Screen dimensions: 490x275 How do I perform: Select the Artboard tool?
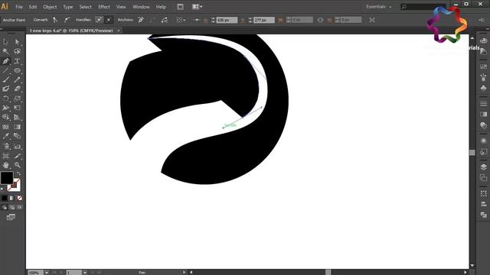(6, 156)
